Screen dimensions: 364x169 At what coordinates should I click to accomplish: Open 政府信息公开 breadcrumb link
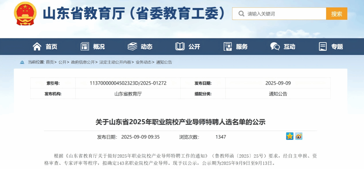(x=83, y=62)
